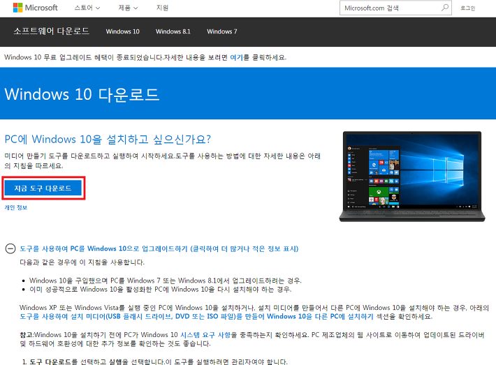Select the Windows 8.1 tab
The image size is (496, 365).
point(173,31)
